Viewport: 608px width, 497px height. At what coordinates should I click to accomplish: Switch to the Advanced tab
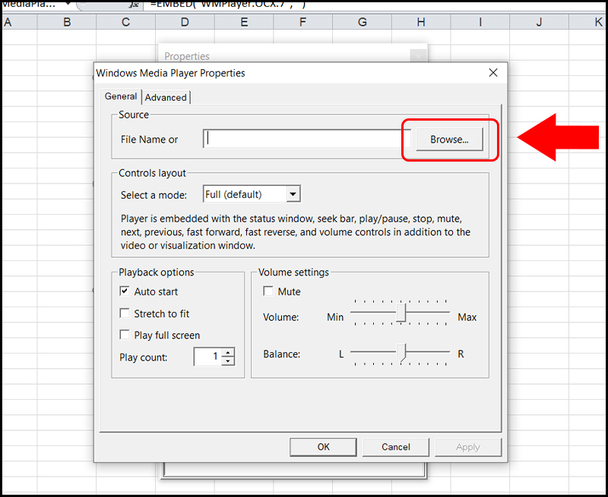tap(166, 98)
